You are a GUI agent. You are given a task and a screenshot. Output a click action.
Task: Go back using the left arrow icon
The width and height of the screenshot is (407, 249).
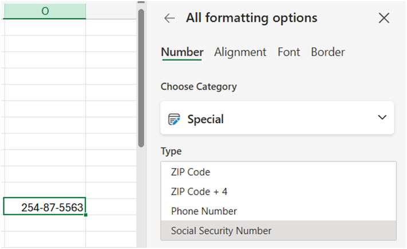click(169, 18)
